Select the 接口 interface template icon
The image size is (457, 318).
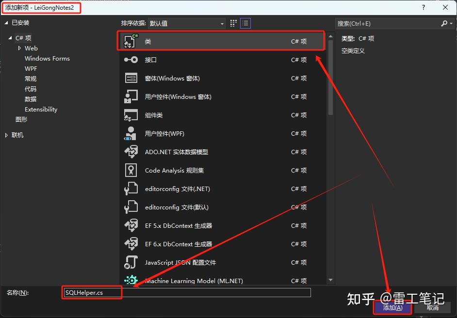click(x=131, y=60)
